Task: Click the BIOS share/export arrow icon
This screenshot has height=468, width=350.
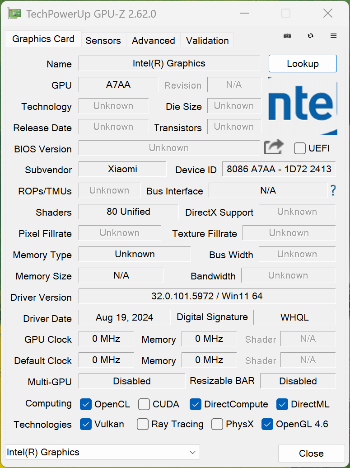Action: [274, 147]
